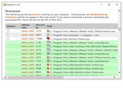Open more_info for process 6824
The width and height of the screenshot is (123, 95).
(x=28, y=65)
